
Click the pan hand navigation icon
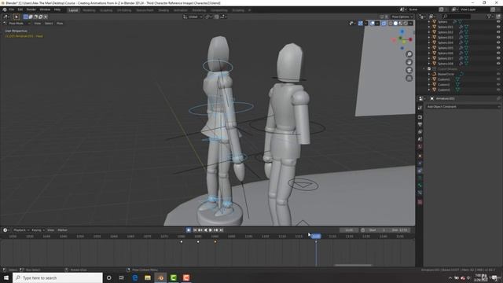(409, 62)
